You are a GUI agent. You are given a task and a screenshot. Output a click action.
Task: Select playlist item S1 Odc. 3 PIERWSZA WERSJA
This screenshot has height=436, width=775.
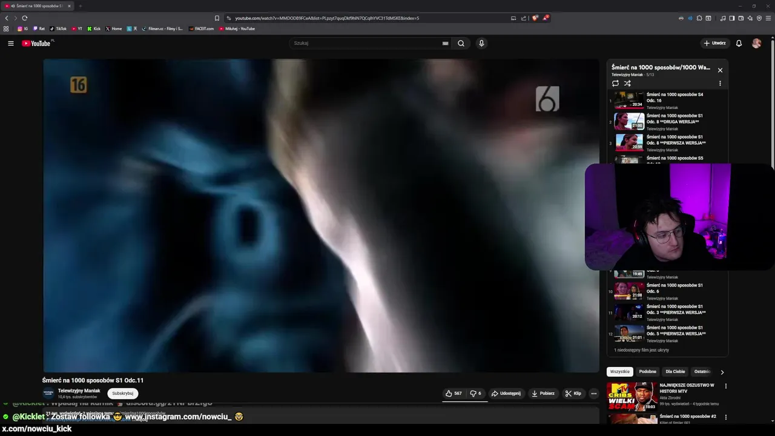pos(667,312)
